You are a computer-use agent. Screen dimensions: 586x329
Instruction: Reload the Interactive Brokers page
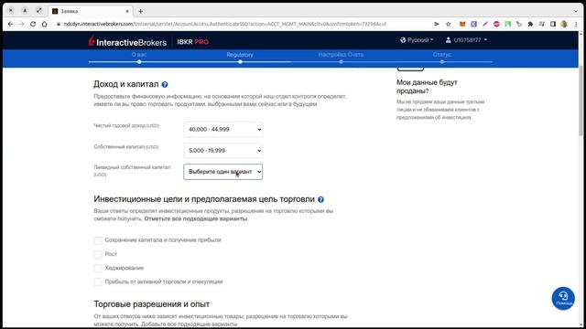pos(33,24)
